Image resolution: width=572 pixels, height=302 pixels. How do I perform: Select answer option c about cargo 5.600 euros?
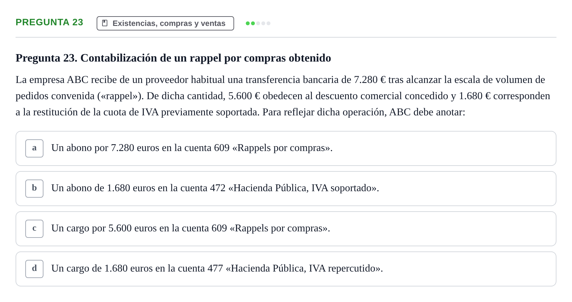pyautogui.click(x=286, y=229)
